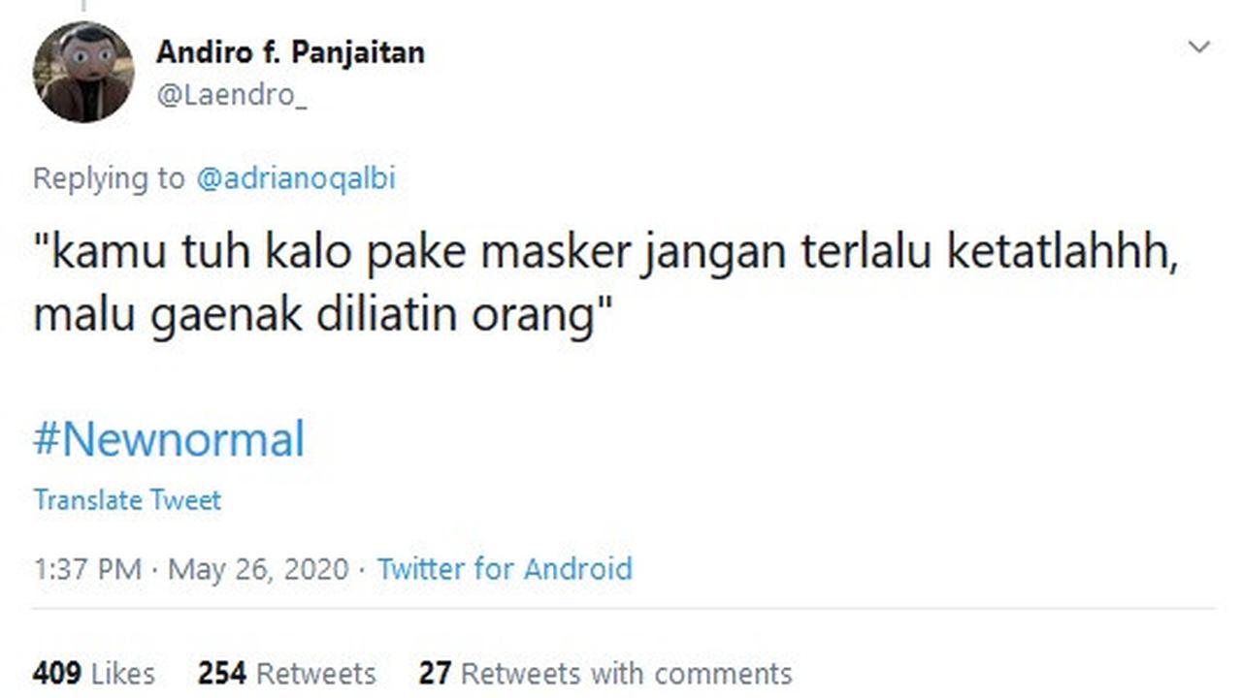Click Translate Tweet
Image resolution: width=1242 pixels, height=698 pixels.
pos(127,500)
